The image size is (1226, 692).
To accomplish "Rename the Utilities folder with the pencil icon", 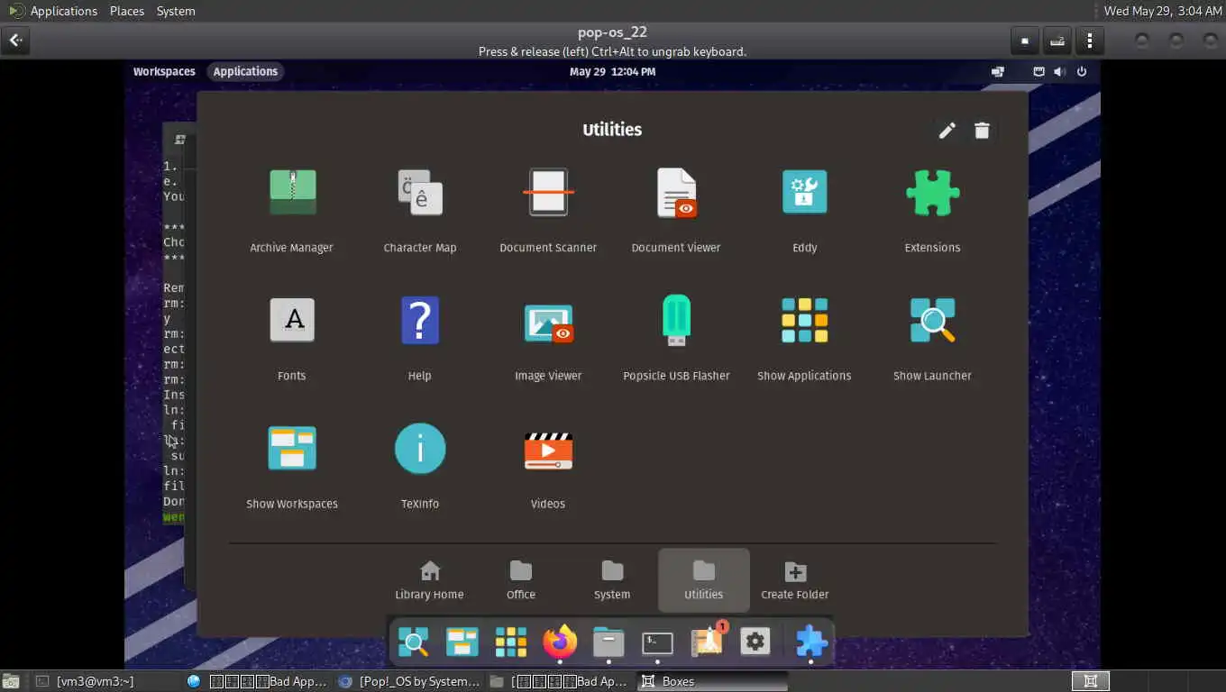I will point(947,131).
